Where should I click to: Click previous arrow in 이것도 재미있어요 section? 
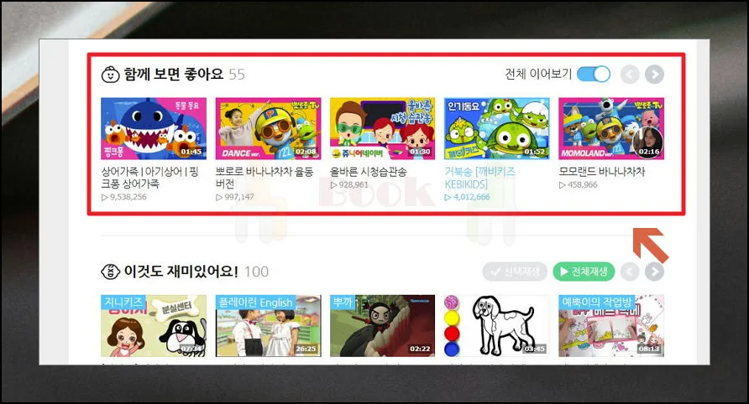click(630, 272)
